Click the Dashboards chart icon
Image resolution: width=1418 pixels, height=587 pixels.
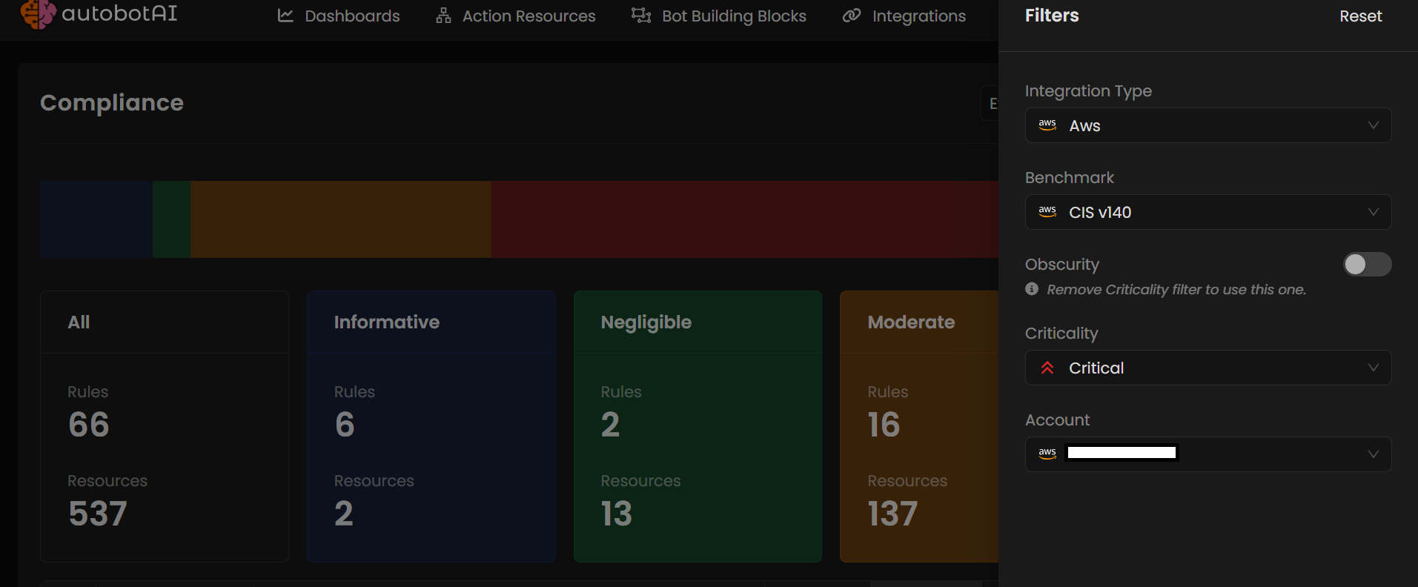(285, 16)
